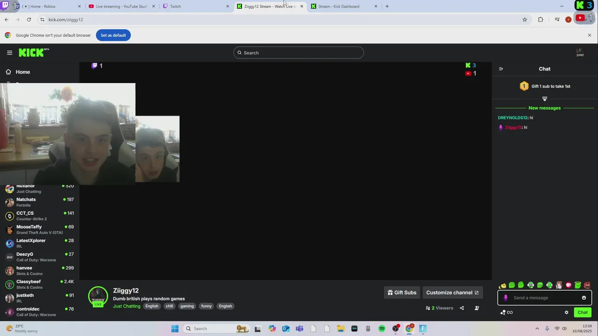Image resolution: width=598 pixels, height=336 pixels.
Task: Show hidden system tray icons chevron
Action: [x=537, y=329]
